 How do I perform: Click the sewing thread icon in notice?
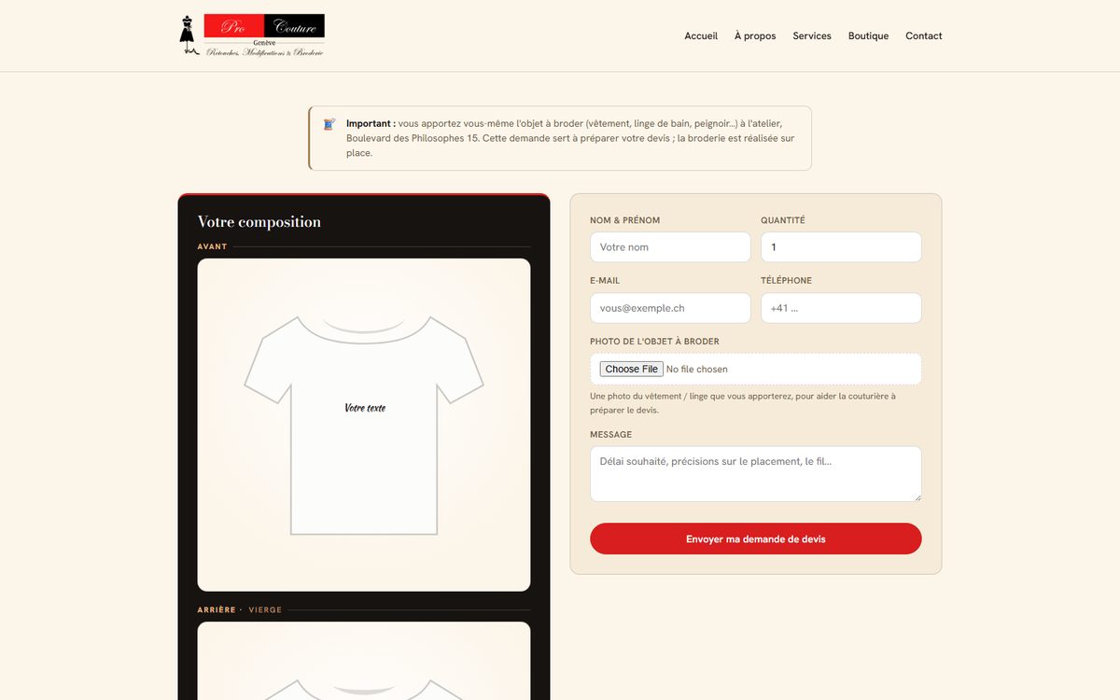(329, 124)
